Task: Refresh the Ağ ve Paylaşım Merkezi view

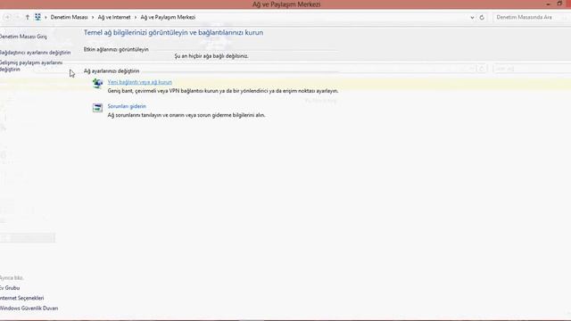Action: (x=482, y=17)
